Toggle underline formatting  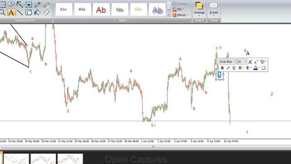pyautogui.click(x=234, y=68)
